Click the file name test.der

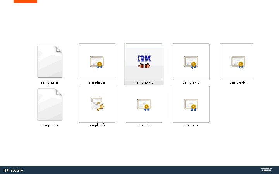coord(144,125)
